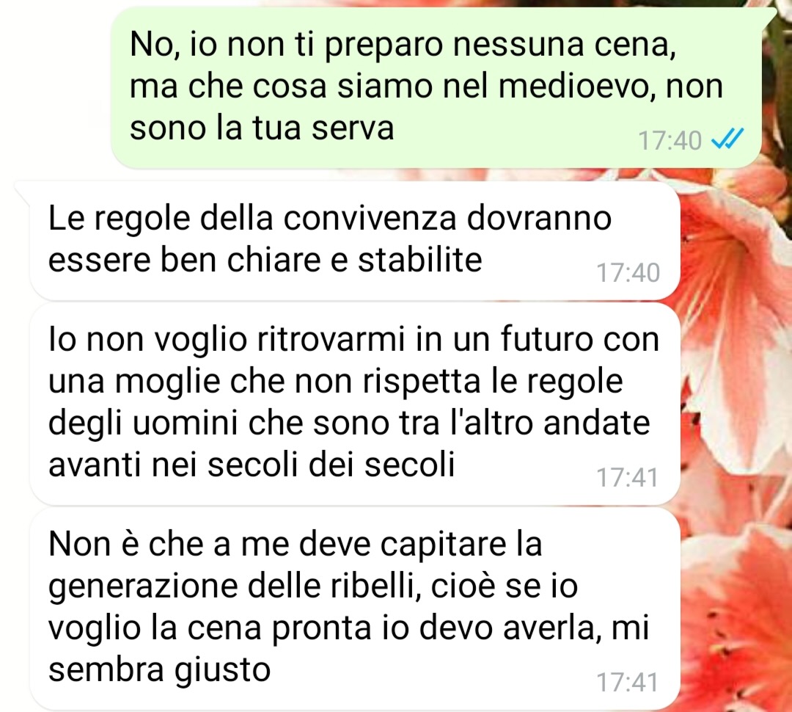Tap the word 'stabilite' in the received message
This screenshot has width=792, height=712.
point(419,260)
